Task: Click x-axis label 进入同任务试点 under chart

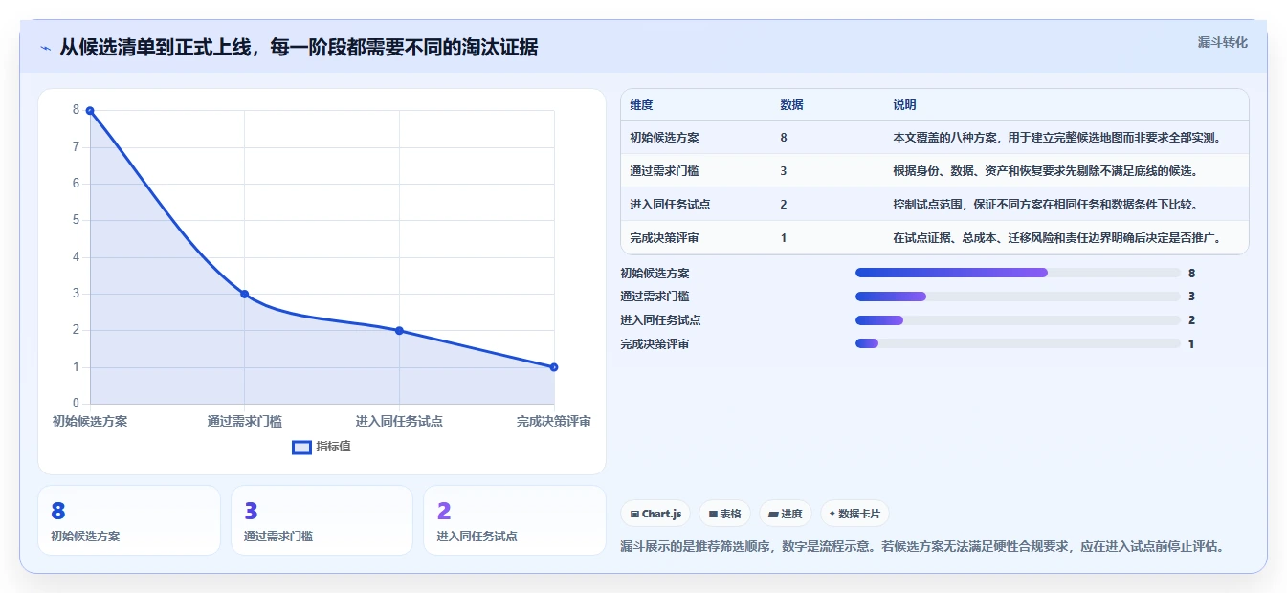Action: tap(399, 421)
